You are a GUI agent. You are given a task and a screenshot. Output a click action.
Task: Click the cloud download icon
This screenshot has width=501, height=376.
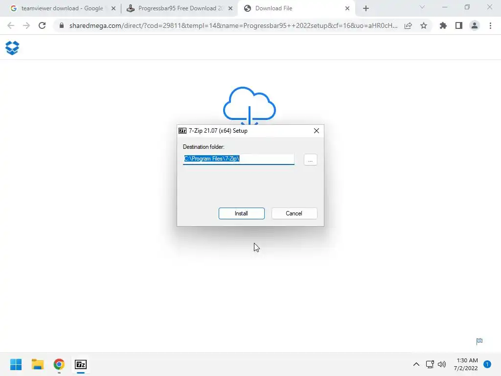[x=249, y=106]
